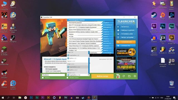Click server row 'Разнообразие режимов!'
Image resolution: width=178 pixels, height=100 pixels.
pyautogui.click(x=90, y=23)
